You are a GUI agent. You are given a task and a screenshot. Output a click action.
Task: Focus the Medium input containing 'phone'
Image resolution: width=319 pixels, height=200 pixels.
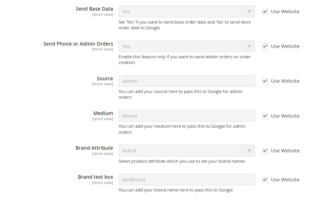point(186,116)
